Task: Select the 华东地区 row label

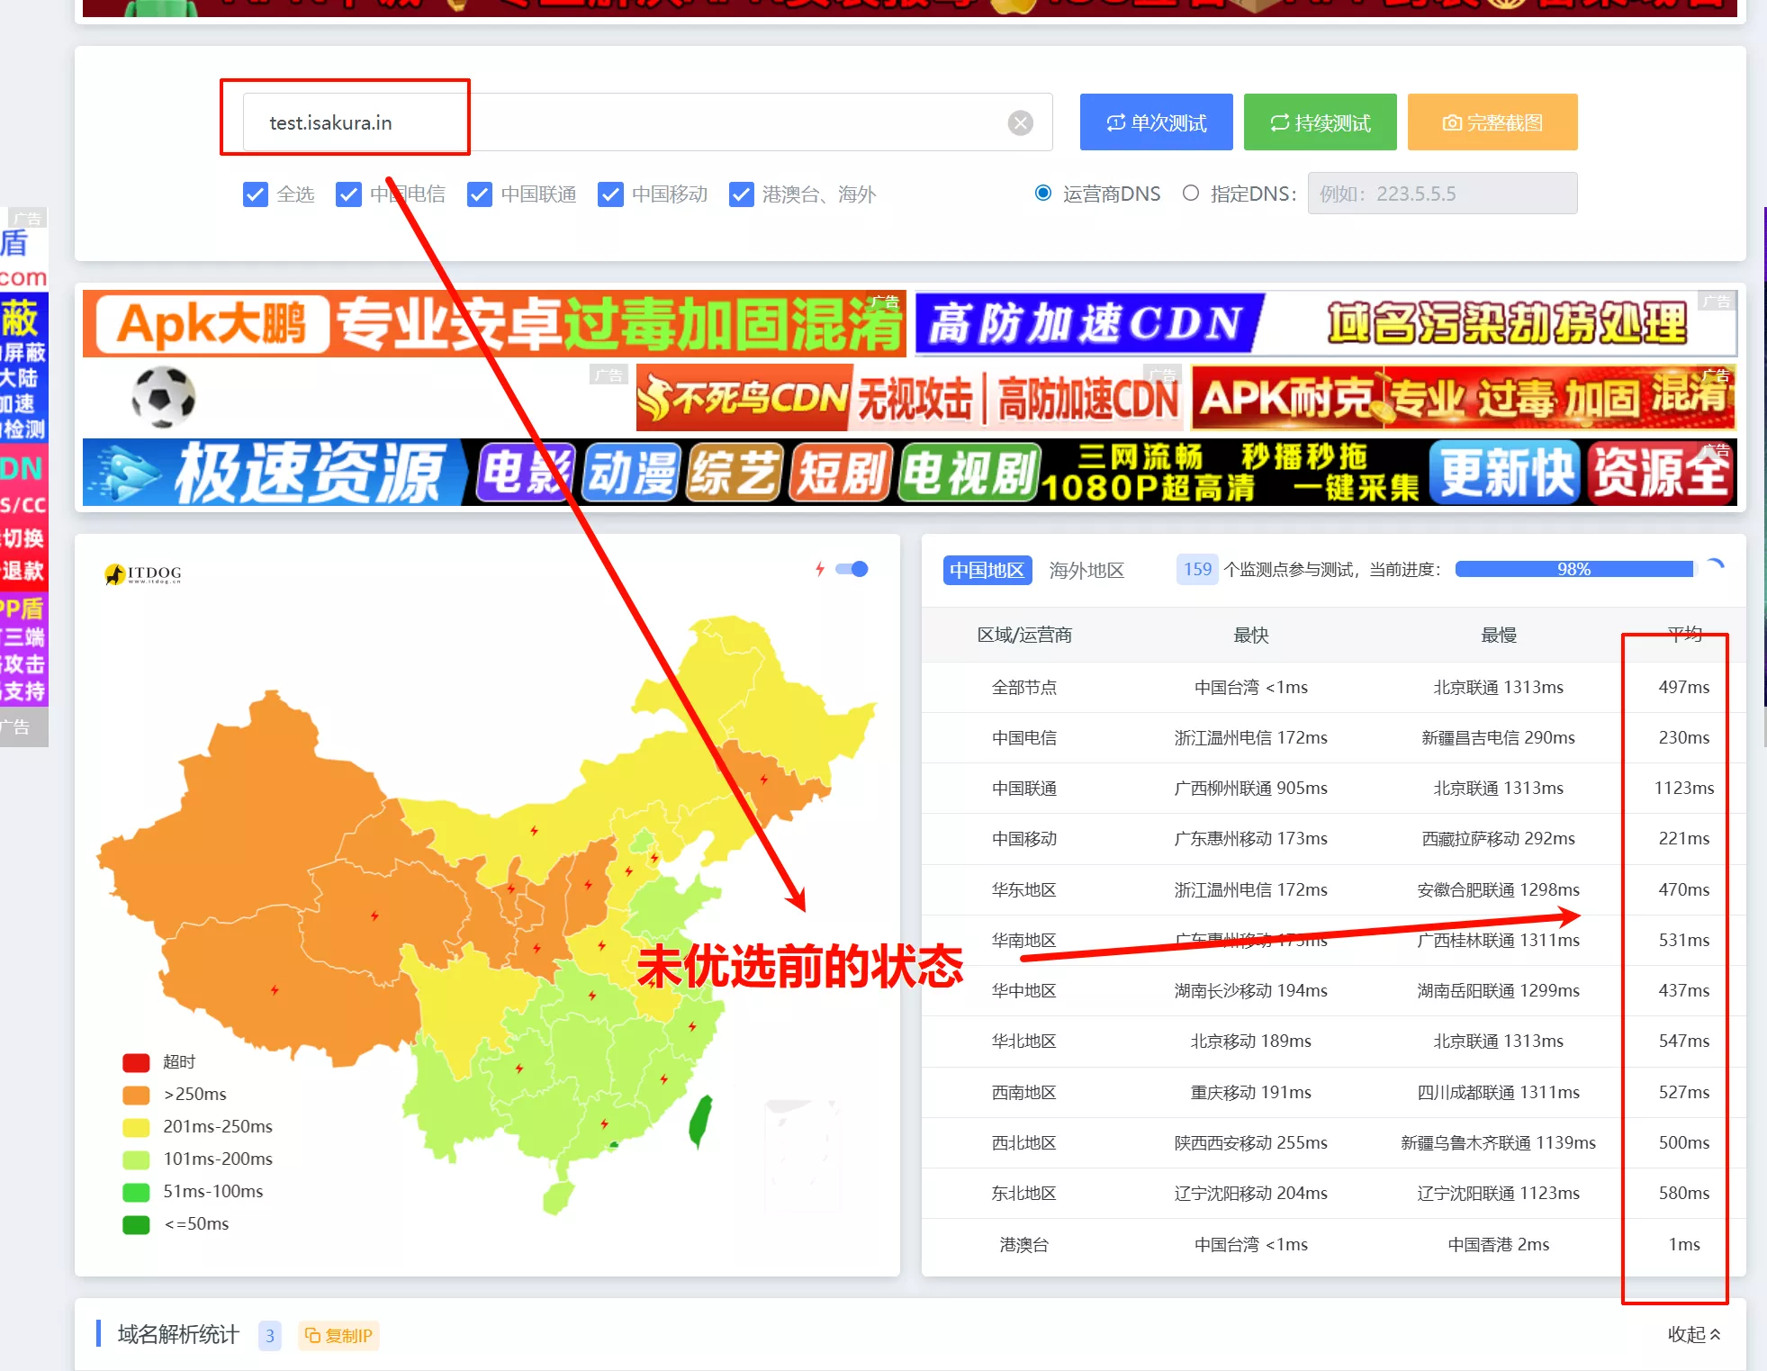Action: [x=1024, y=890]
